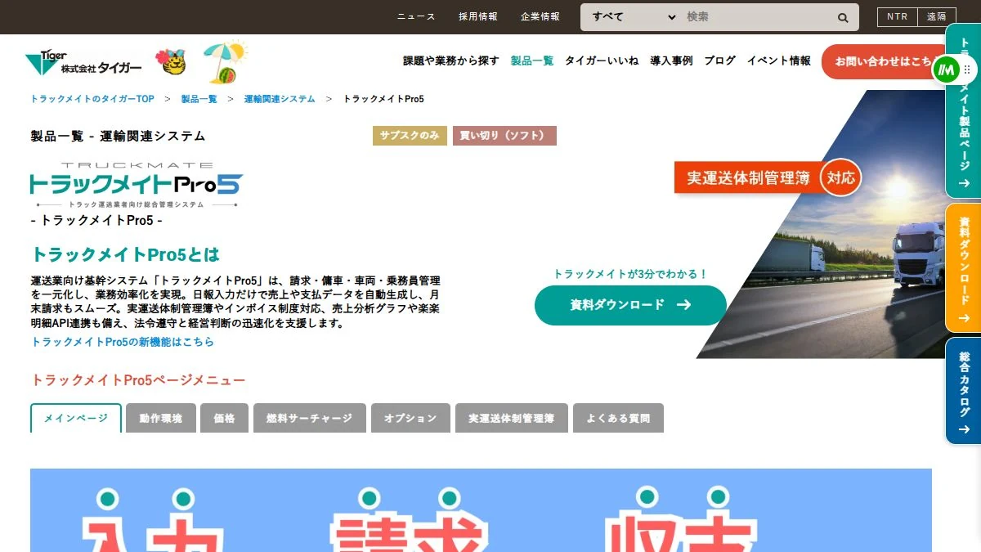Select the 実運送体制管理簿 tab

tap(512, 418)
